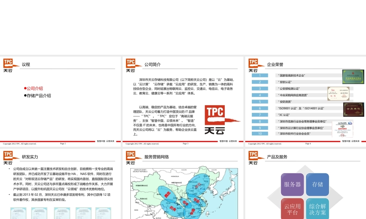Click the 西北 region label on the map
Image resolution: width=366 pixels, height=219 pixels.
(x=167, y=195)
